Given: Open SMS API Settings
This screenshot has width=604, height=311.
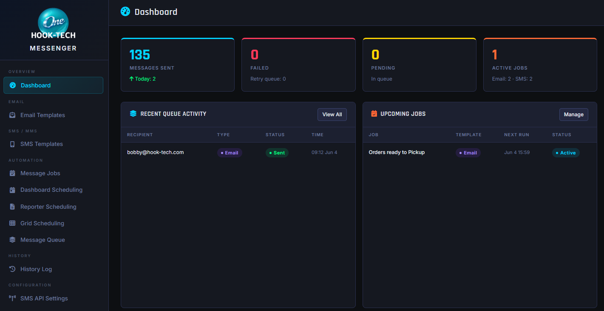Looking at the screenshot, I should coord(53,298).
